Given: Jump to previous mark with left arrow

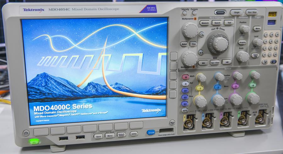Looking at the screenshot, I should coord(203,63).
